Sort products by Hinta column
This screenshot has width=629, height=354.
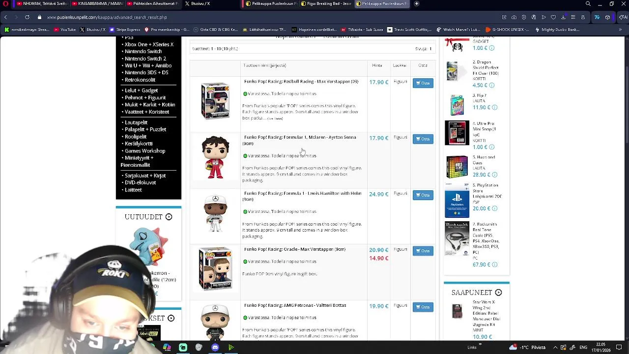[x=377, y=65]
